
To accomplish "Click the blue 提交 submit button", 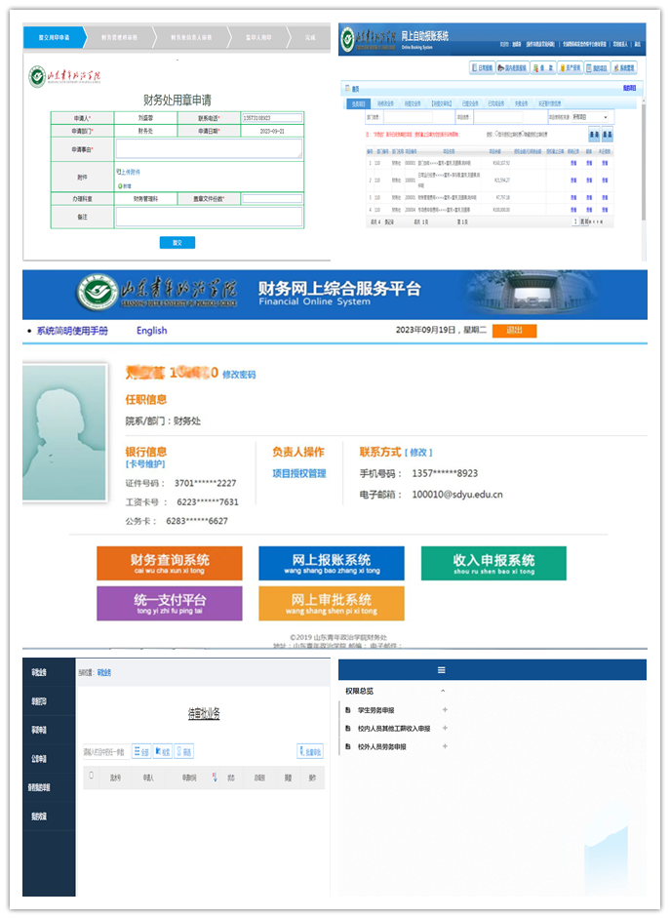I will click(177, 242).
